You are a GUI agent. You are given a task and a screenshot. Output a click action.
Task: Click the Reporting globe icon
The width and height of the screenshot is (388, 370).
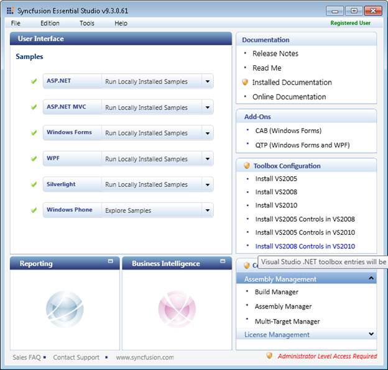(x=65, y=309)
